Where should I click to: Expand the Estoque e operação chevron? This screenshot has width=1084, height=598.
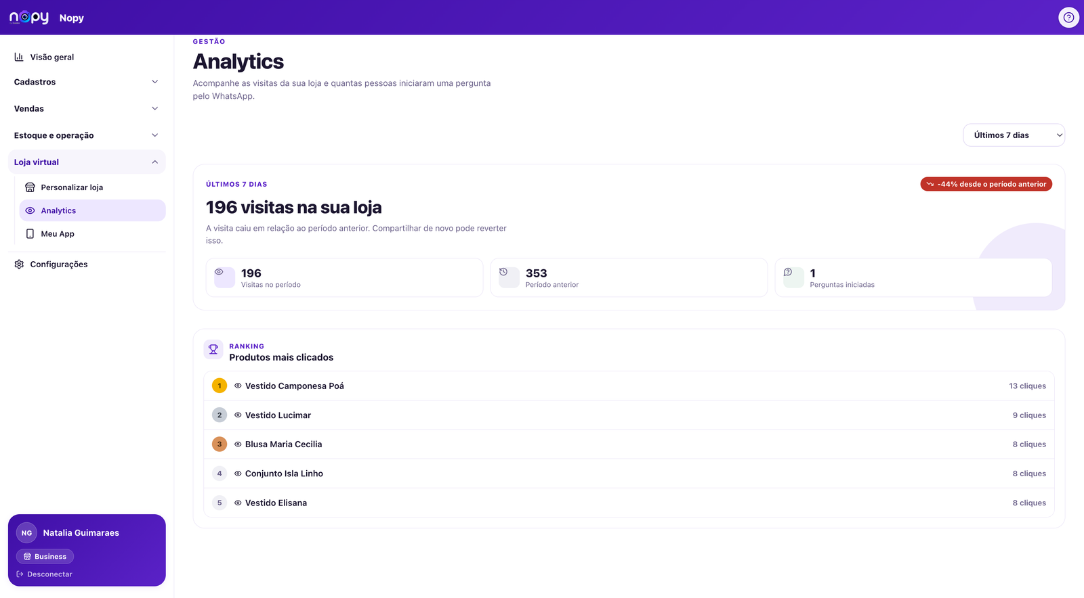[154, 135]
